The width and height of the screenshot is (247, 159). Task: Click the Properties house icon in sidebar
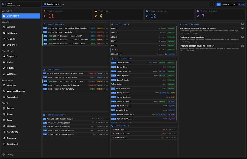click(4, 97)
